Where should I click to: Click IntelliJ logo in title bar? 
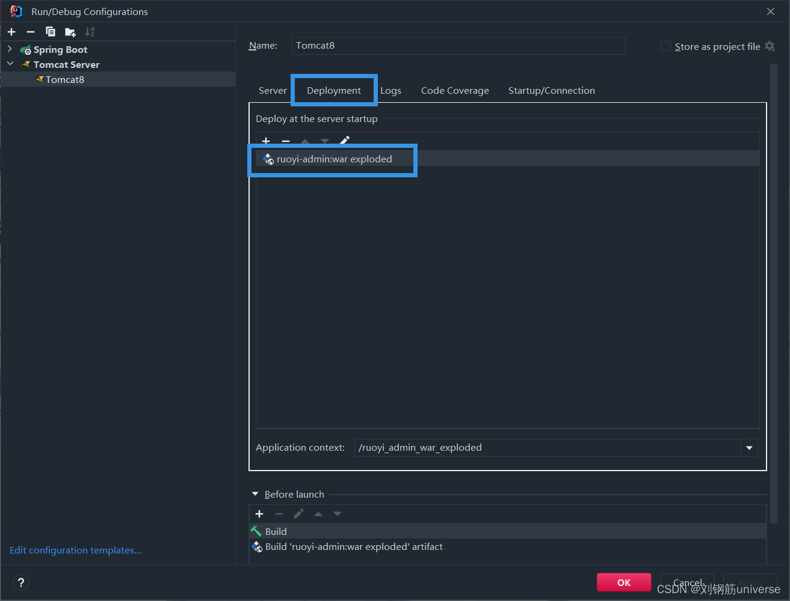pyautogui.click(x=16, y=11)
